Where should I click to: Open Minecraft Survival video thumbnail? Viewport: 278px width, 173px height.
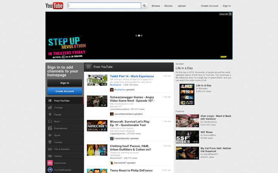point(97,125)
